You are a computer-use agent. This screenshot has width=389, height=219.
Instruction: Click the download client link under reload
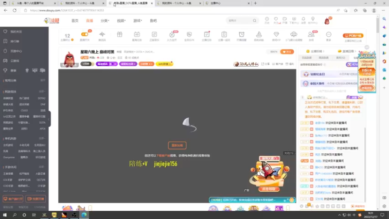point(163,156)
